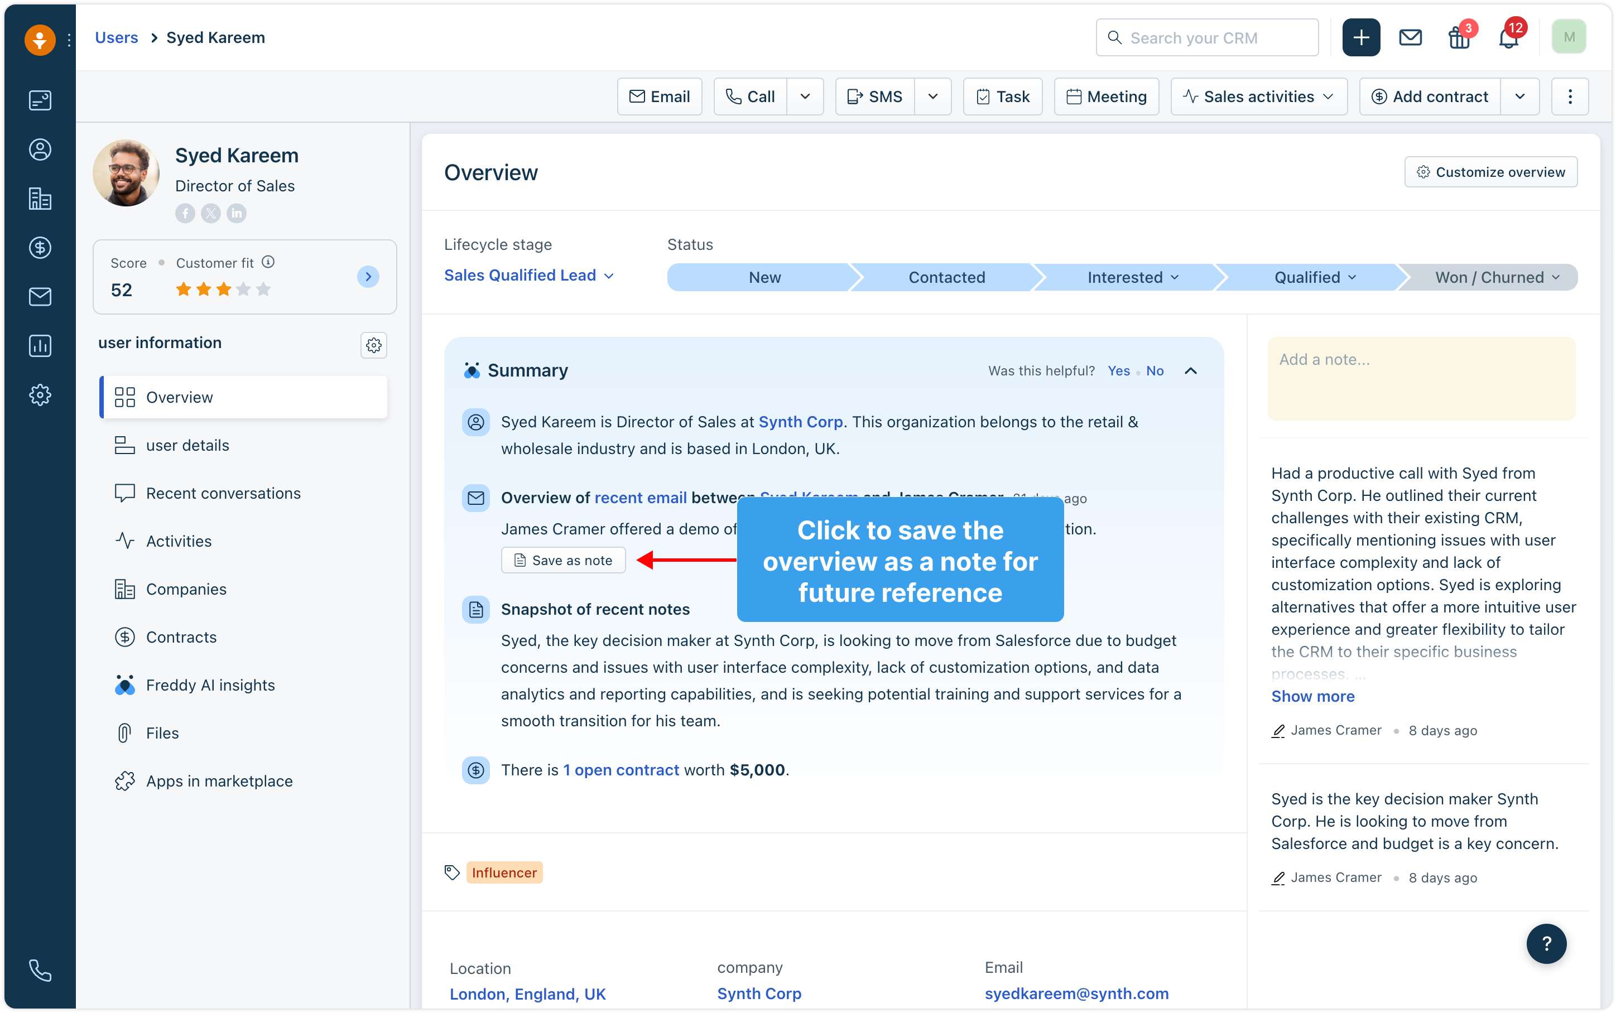The height and width of the screenshot is (1013, 1616).
Task: Mark the summary as not helpful with No
Action: [1155, 370]
